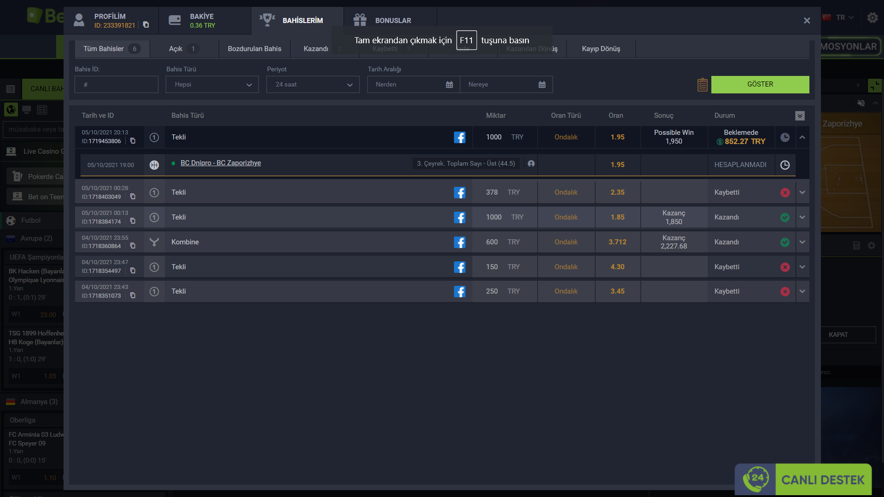This screenshot has width=884, height=497.
Task: Open the Nereye calendar picker icon
Action: [x=542, y=85]
